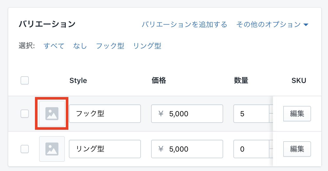Viewport: 328px width, 171px height.
Task: Select all variants via すべて link
Action: (x=54, y=46)
